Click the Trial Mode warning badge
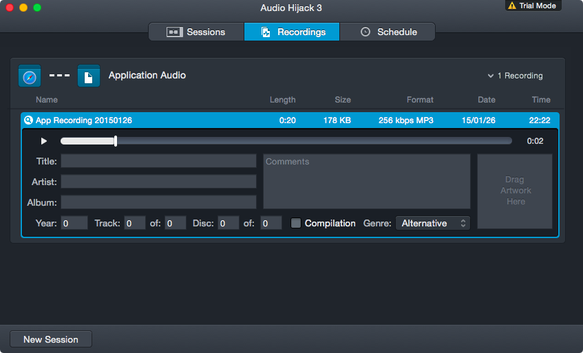This screenshot has width=583, height=353. pyautogui.click(x=533, y=6)
